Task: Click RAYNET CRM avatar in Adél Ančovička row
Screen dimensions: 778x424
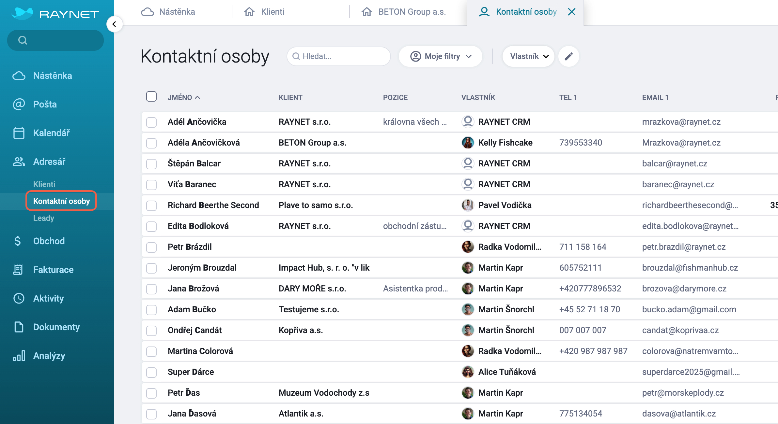Action: (468, 122)
